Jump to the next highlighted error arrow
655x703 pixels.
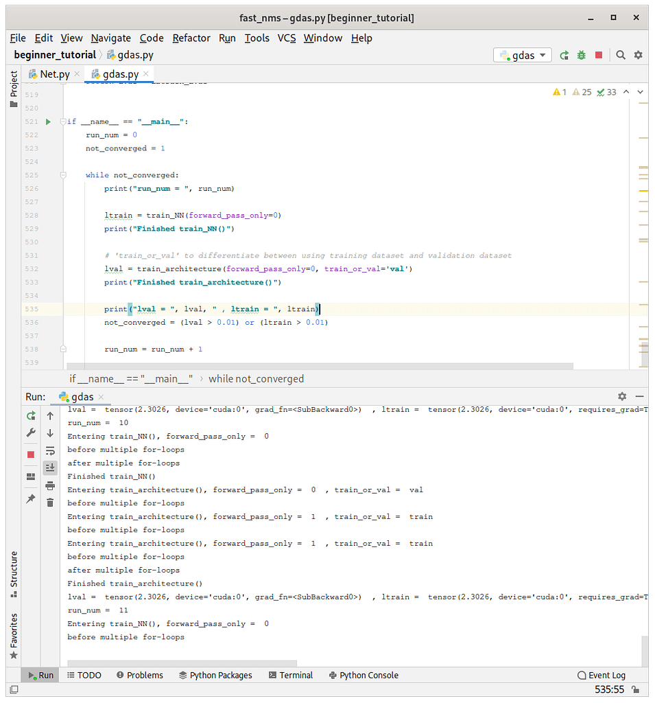(641, 92)
